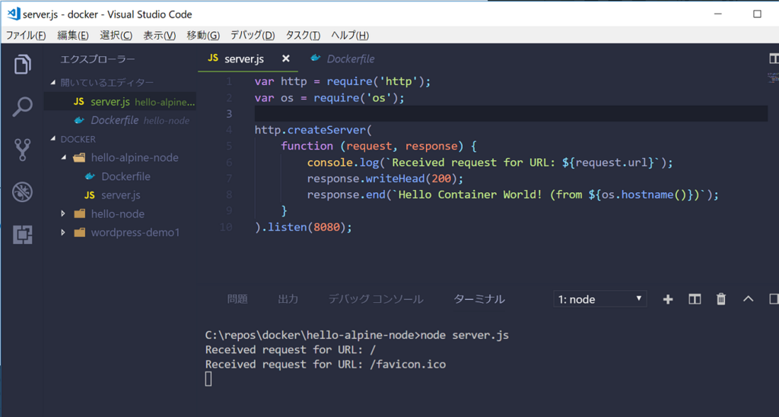Open Dockerfile under hello-alpine-node folder

[126, 176]
